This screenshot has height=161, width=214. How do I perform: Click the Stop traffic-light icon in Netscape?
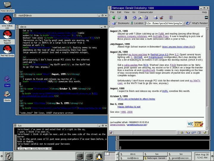(171, 18)
